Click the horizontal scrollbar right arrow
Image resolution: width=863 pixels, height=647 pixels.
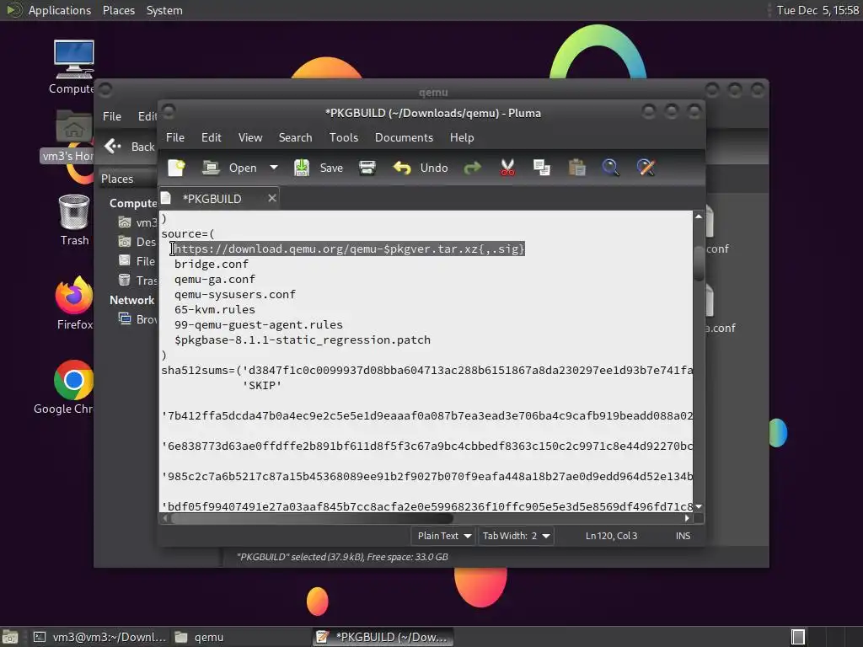pos(687,518)
